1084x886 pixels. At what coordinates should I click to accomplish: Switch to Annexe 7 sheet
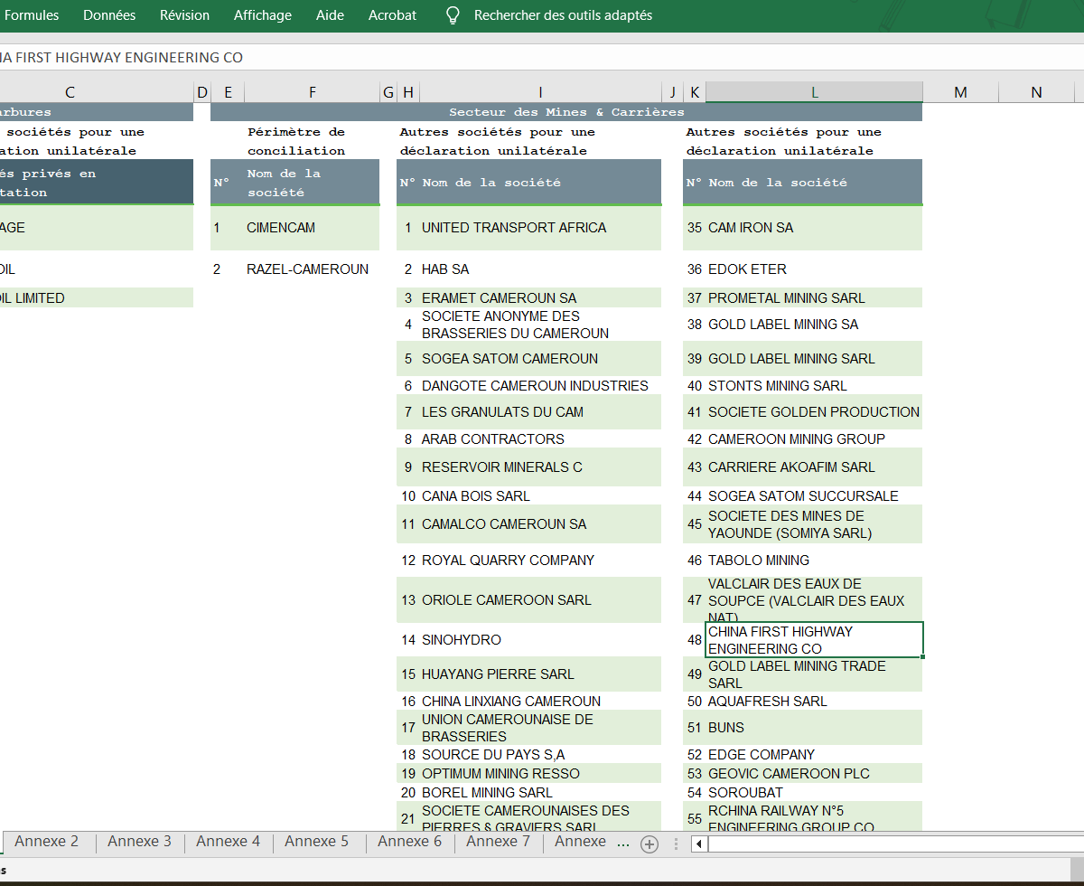pyautogui.click(x=498, y=842)
